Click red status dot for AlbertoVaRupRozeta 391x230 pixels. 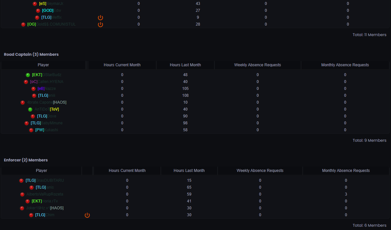pyautogui.click(x=22, y=194)
